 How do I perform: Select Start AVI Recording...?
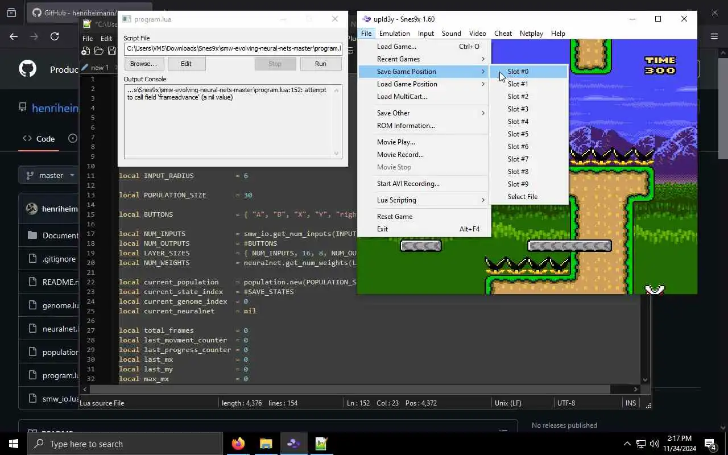point(424,184)
